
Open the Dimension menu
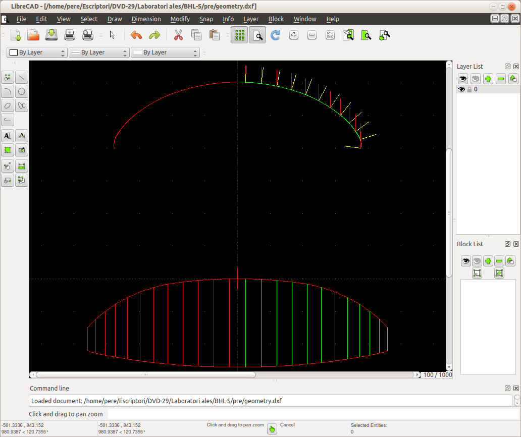[x=146, y=19]
